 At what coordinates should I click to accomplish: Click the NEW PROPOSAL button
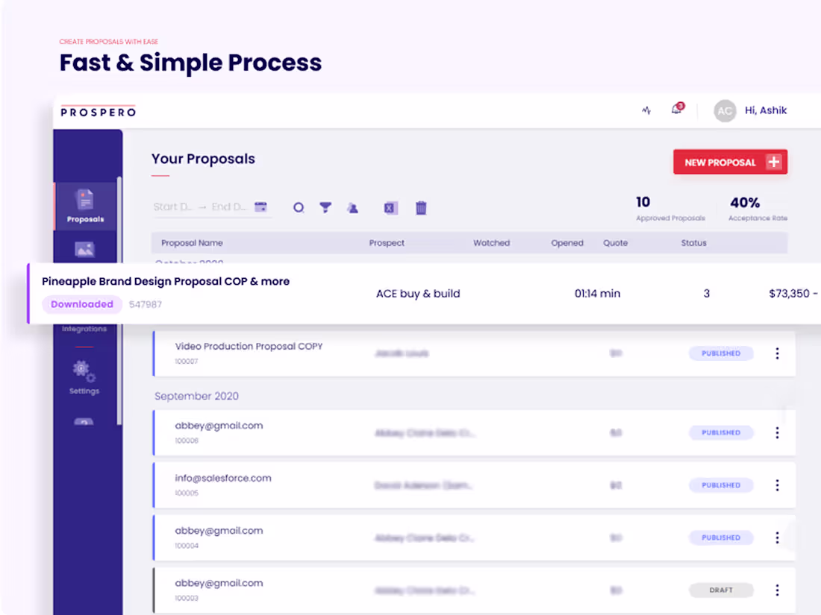pos(730,162)
